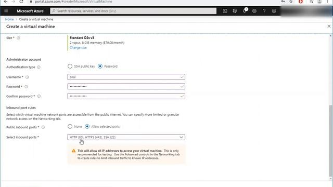
Task: Choose Allow selected ports option
Action: point(87,127)
